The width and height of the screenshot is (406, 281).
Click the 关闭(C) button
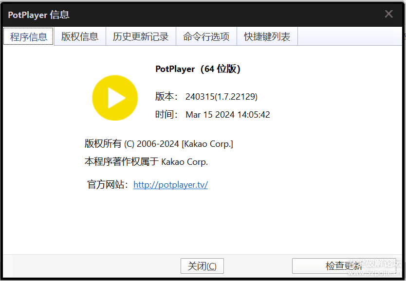[202, 266]
